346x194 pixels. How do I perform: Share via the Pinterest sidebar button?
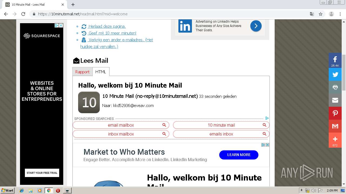pyautogui.click(x=335, y=113)
